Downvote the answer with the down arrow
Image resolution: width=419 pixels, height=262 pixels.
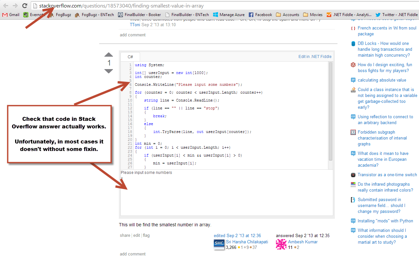[x=109, y=71]
